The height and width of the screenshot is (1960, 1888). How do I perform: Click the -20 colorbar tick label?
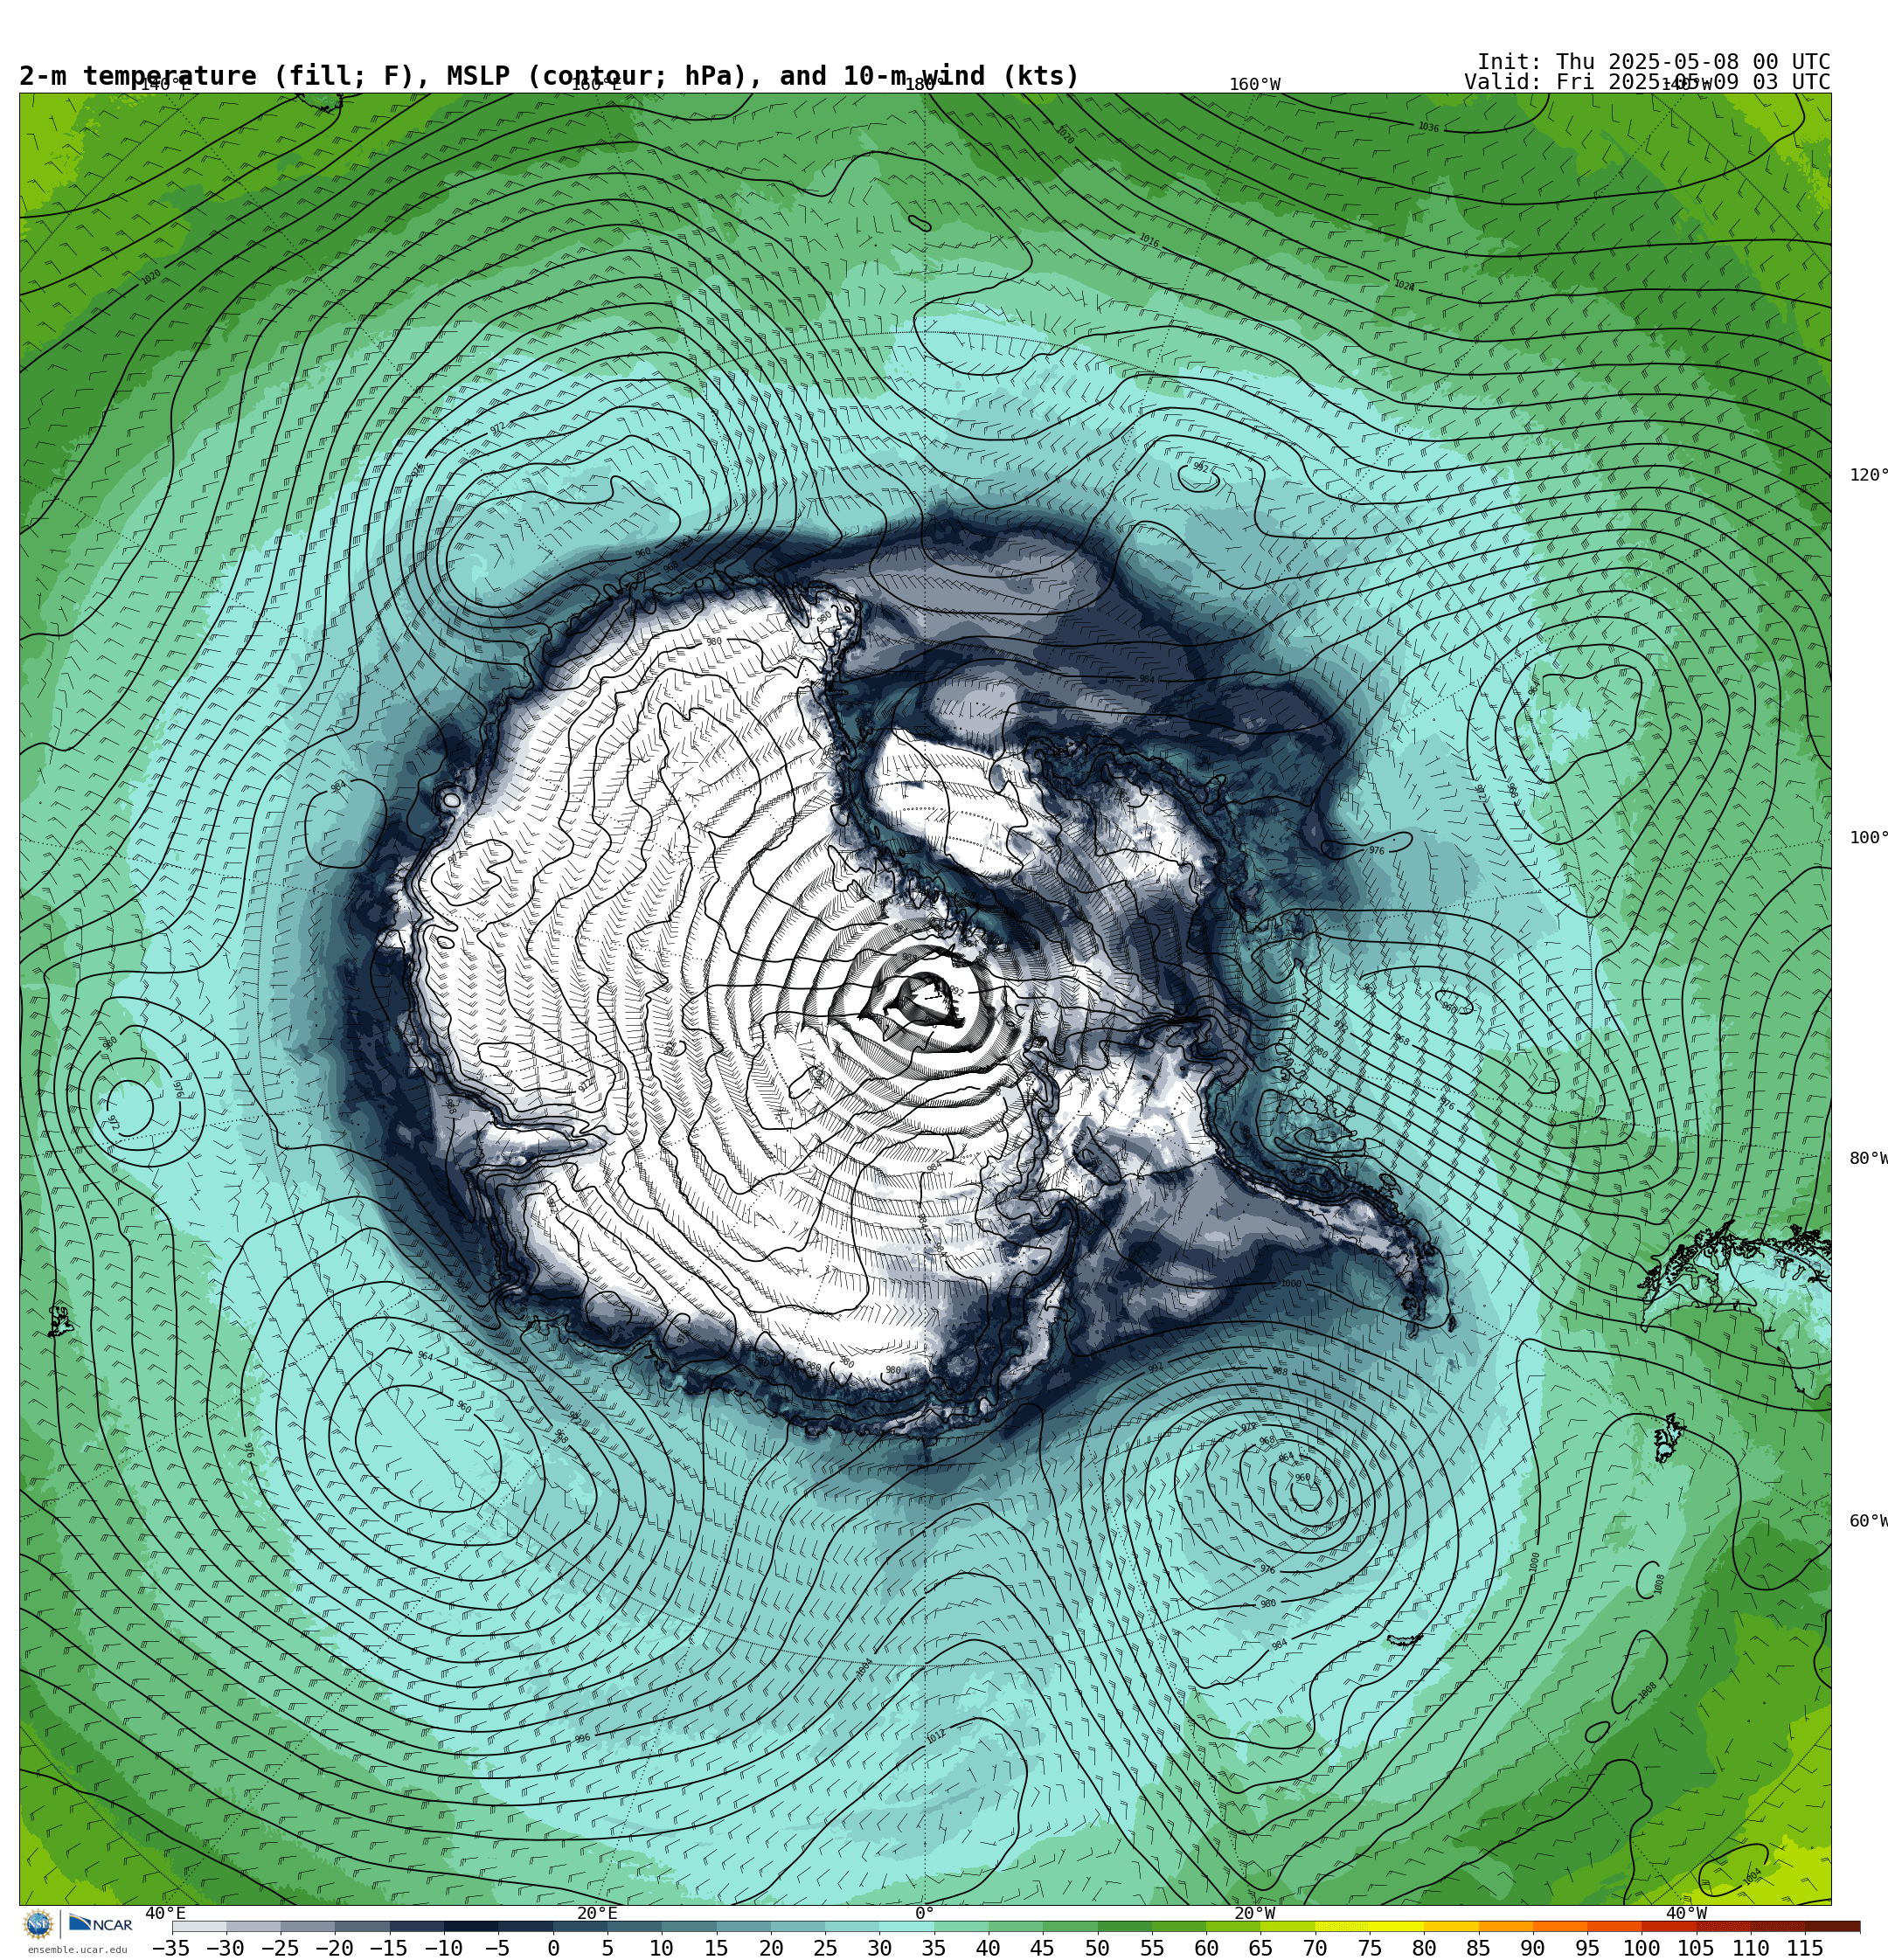click(x=334, y=1948)
